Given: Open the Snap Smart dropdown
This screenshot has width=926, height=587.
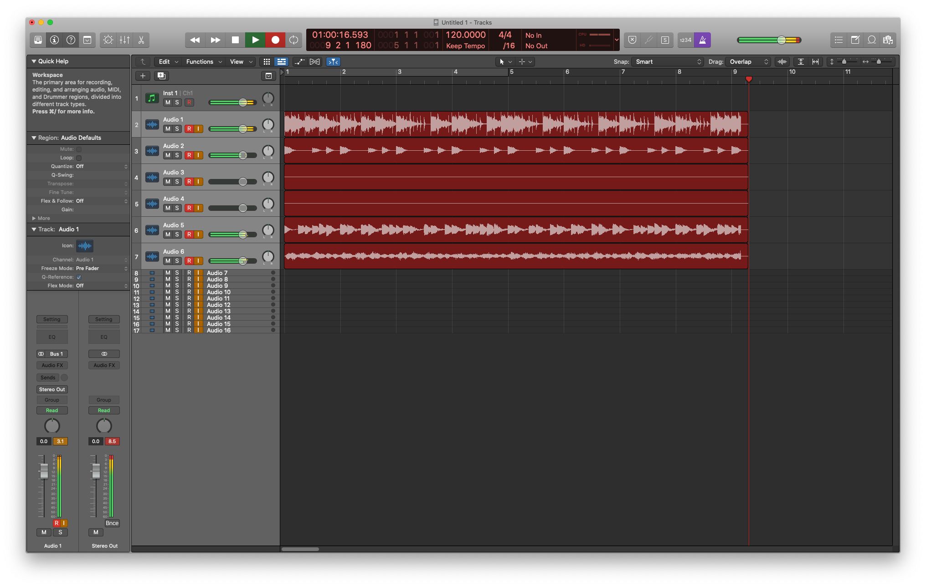Looking at the screenshot, I should (x=668, y=61).
